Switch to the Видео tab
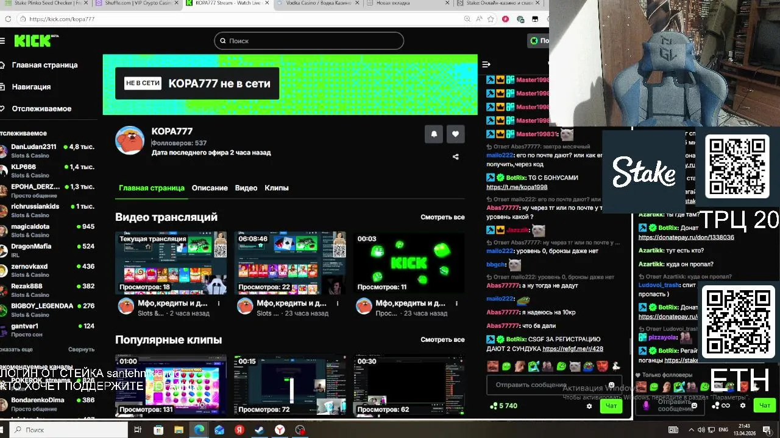 246,188
